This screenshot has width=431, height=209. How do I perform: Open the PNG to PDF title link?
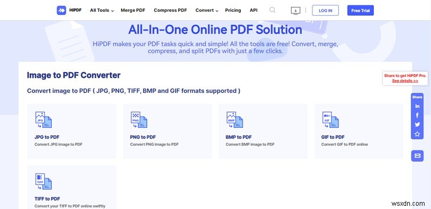143,137
